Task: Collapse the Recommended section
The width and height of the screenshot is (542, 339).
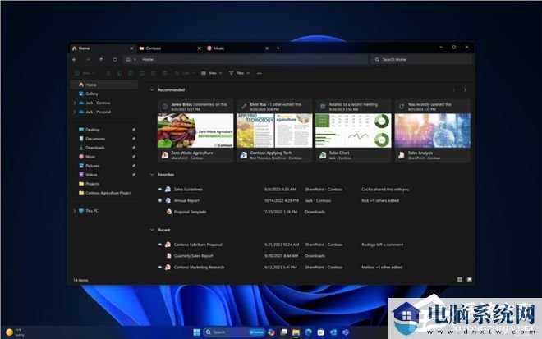Action: pos(152,89)
